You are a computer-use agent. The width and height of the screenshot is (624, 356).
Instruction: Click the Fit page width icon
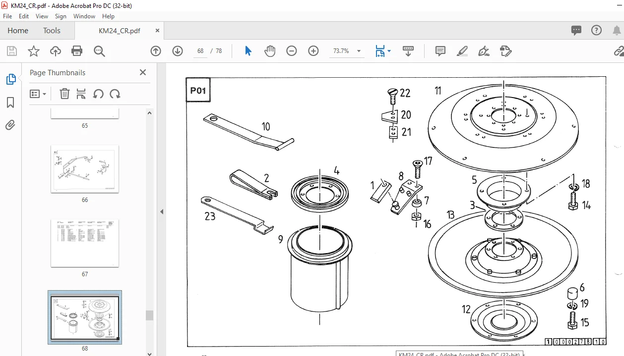(380, 51)
